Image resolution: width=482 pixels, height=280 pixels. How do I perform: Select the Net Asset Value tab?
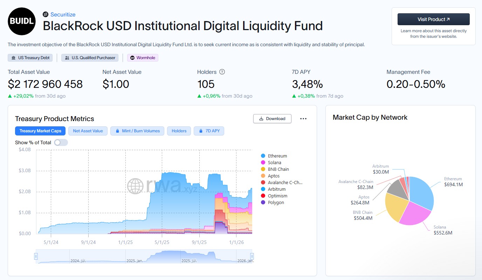click(x=88, y=131)
